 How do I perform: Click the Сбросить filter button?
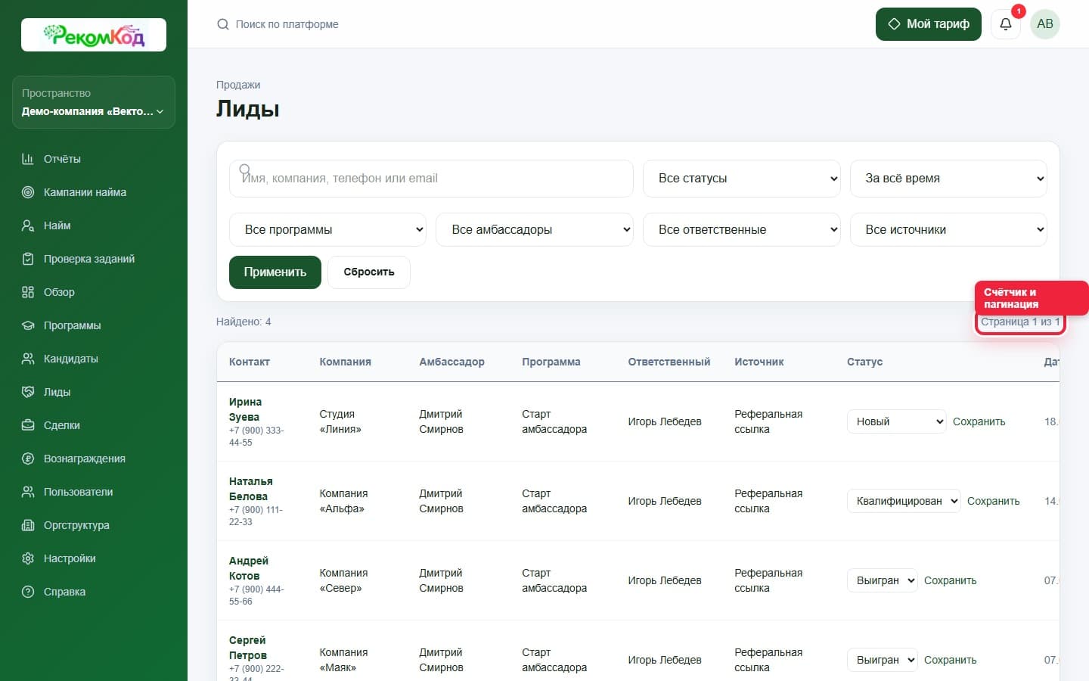tap(369, 272)
